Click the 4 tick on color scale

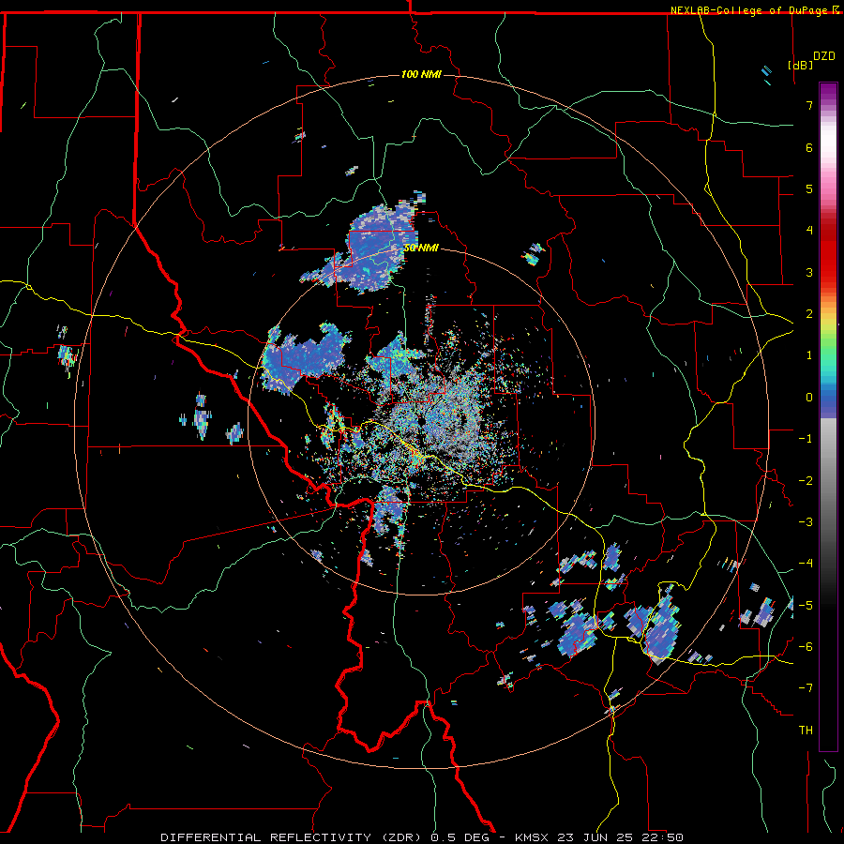[809, 231]
